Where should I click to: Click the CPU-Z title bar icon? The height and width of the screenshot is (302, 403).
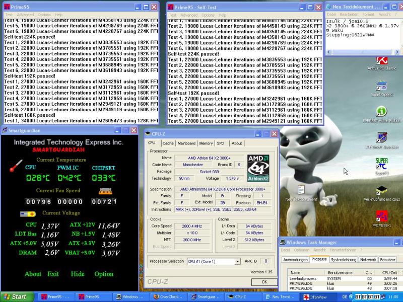point(148,134)
